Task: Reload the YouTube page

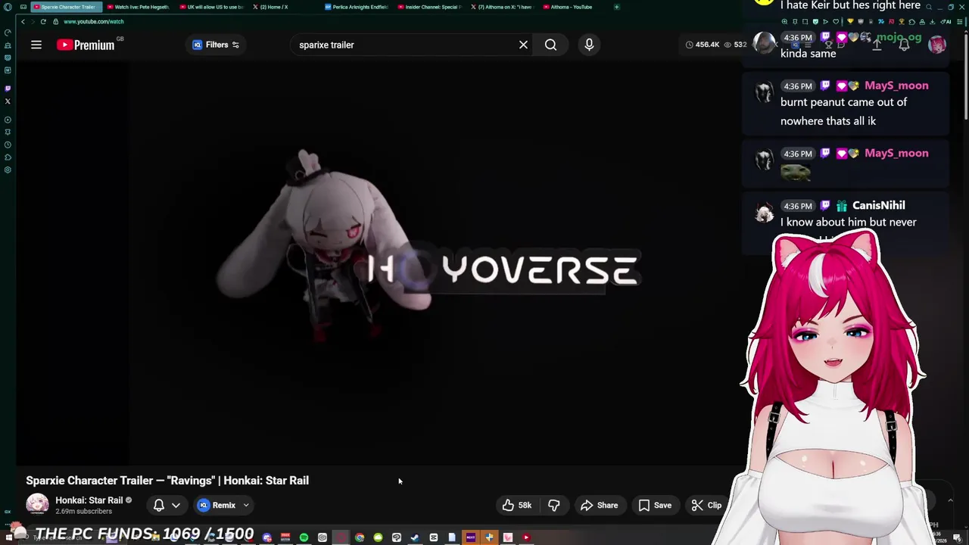Action: tap(43, 21)
